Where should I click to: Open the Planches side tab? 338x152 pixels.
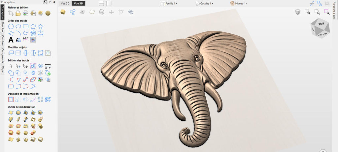click(2, 27)
